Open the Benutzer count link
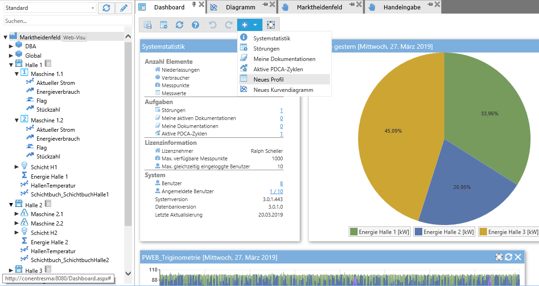Screen dimensions: 539x286 [x=281, y=183]
